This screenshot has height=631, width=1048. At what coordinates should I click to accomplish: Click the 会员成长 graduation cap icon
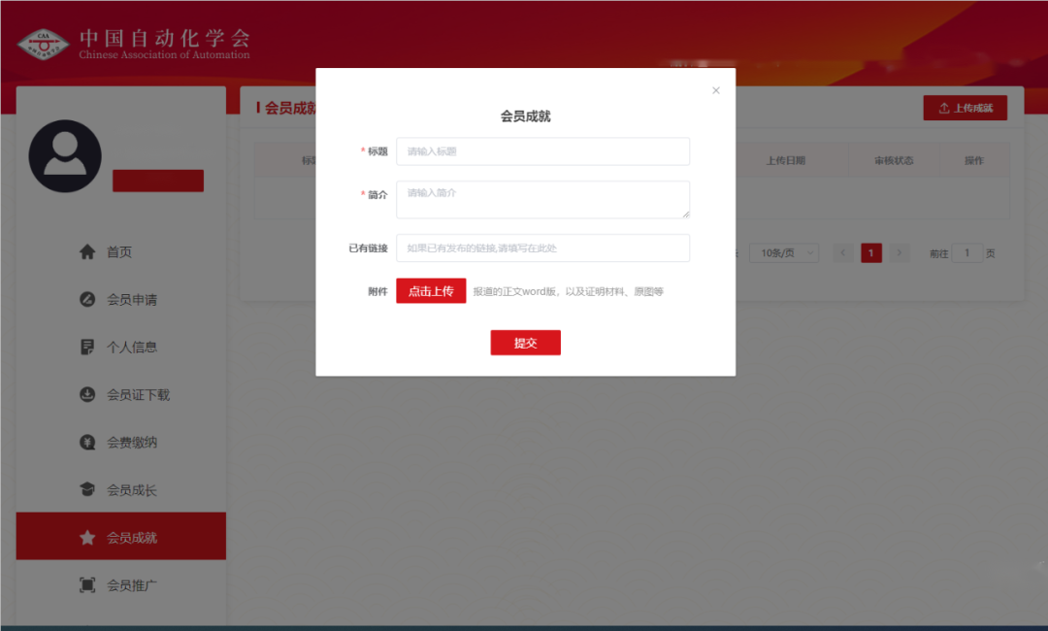pyautogui.click(x=87, y=490)
